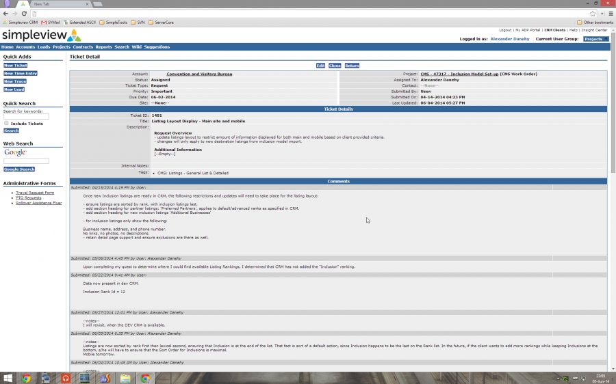The width and height of the screenshot is (616, 384).
Task: Open the SVMail bookmark
Action: pos(51,23)
